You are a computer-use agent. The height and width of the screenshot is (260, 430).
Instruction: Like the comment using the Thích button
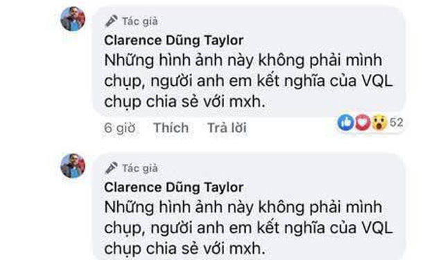tap(171, 128)
